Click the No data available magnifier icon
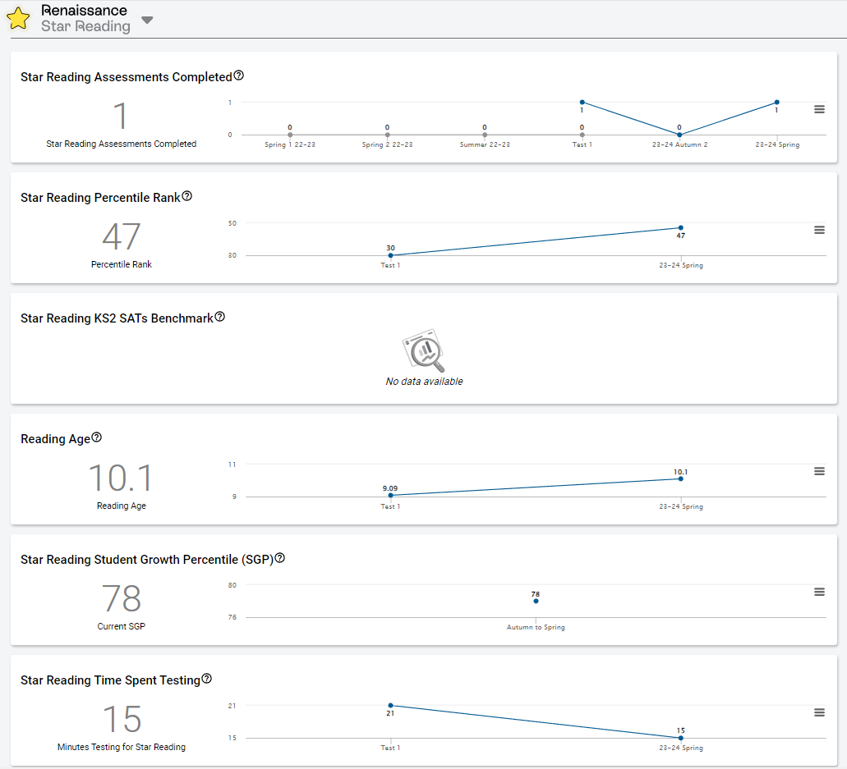 coord(424,350)
